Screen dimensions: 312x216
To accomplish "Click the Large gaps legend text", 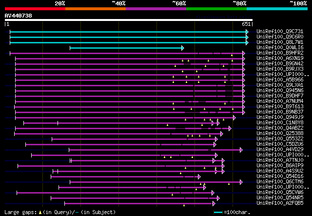I will 60,212.
